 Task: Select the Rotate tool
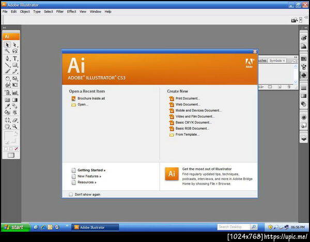click(x=7, y=78)
